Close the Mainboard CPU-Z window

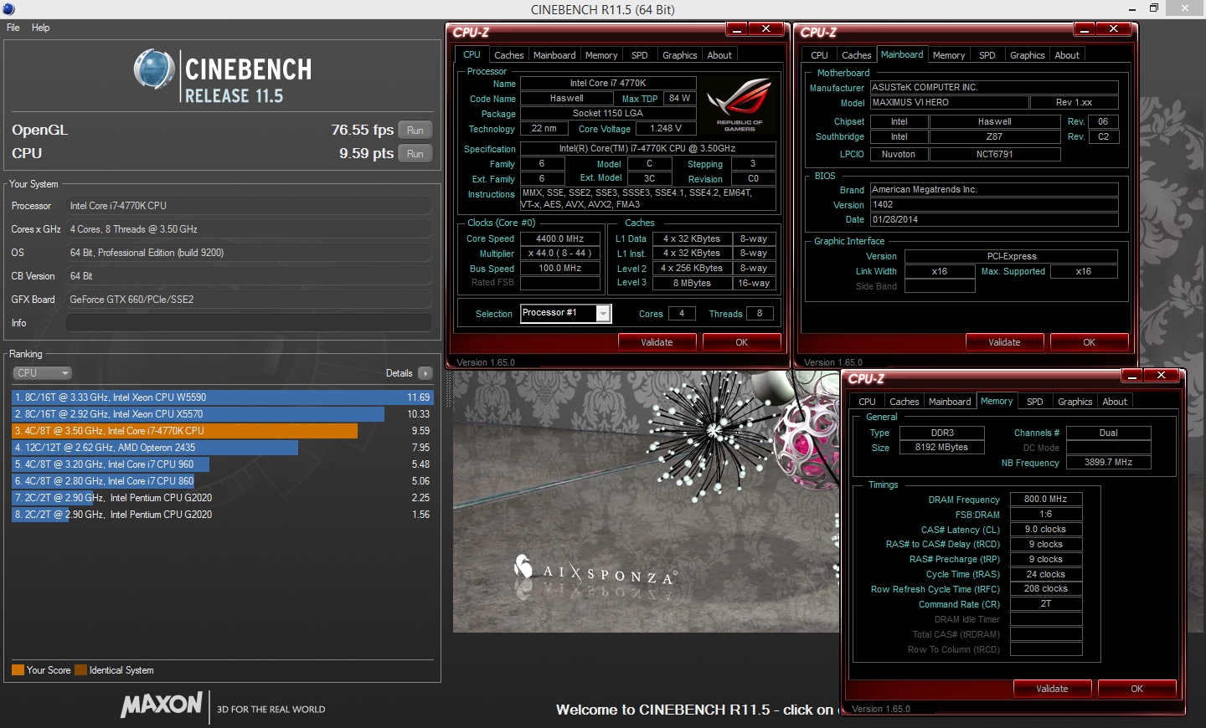click(x=1114, y=29)
